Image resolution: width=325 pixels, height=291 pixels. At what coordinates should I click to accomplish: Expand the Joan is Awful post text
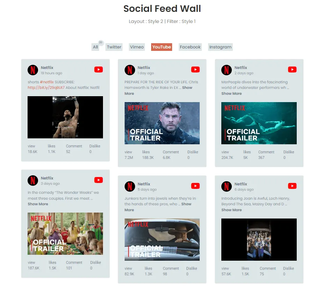231,210
